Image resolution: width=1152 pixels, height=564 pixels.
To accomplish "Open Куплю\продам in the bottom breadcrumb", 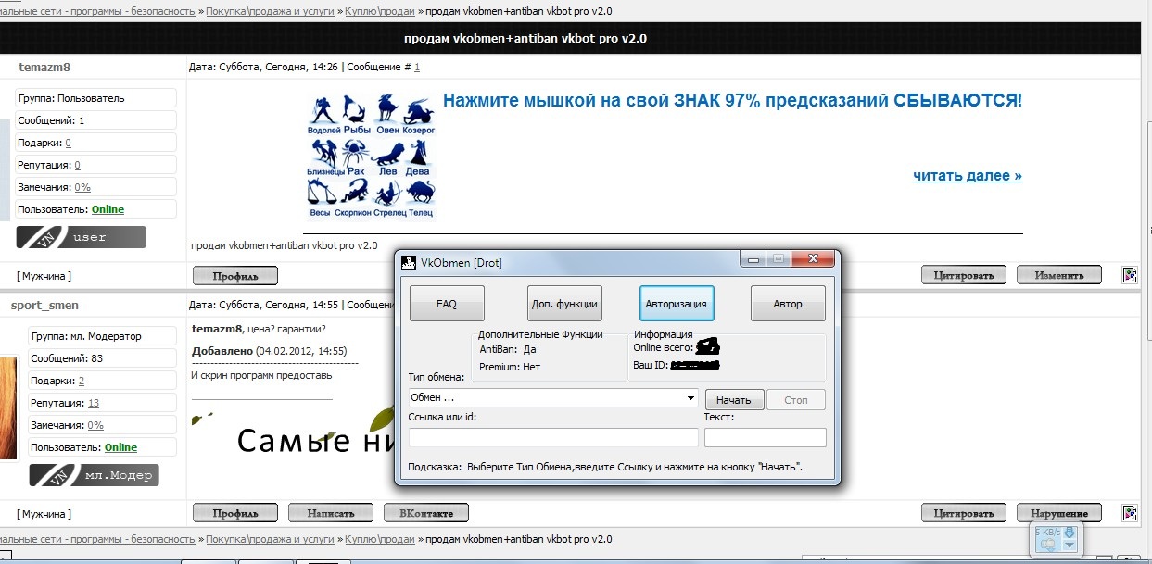I will (x=380, y=539).
